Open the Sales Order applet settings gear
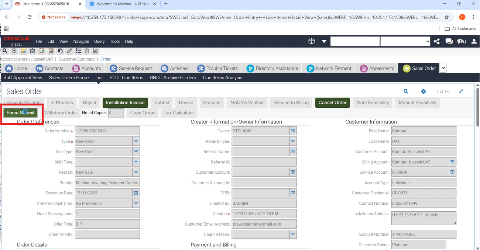 point(424,91)
